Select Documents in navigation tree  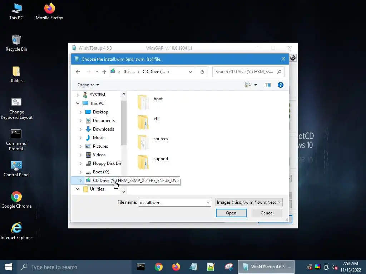tap(104, 121)
